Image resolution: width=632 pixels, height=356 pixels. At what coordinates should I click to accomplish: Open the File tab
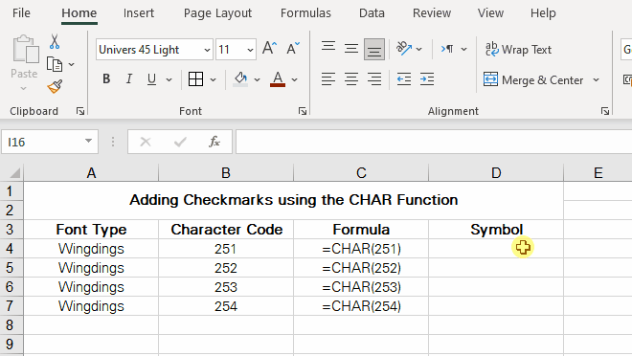(x=21, y=13)
